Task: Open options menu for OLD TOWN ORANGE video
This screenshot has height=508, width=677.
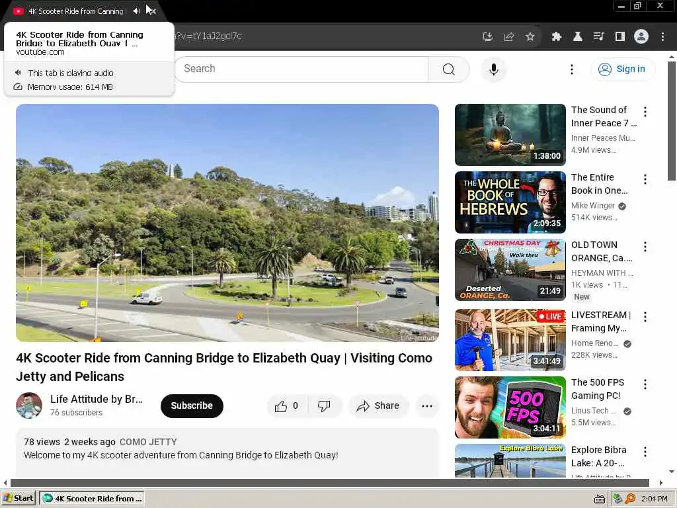Action: (x=645, y=247)
